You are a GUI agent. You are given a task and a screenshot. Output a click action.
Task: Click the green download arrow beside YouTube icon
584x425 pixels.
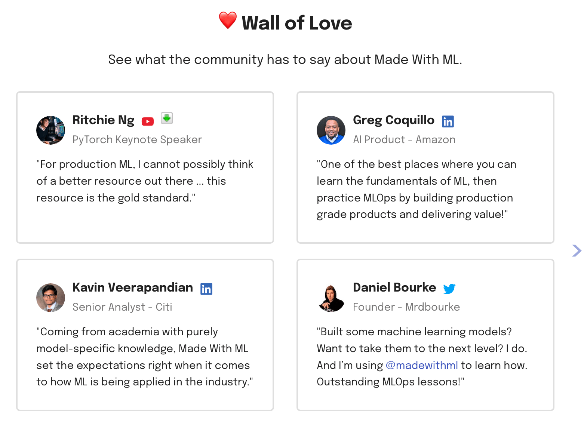coord(167,118)
